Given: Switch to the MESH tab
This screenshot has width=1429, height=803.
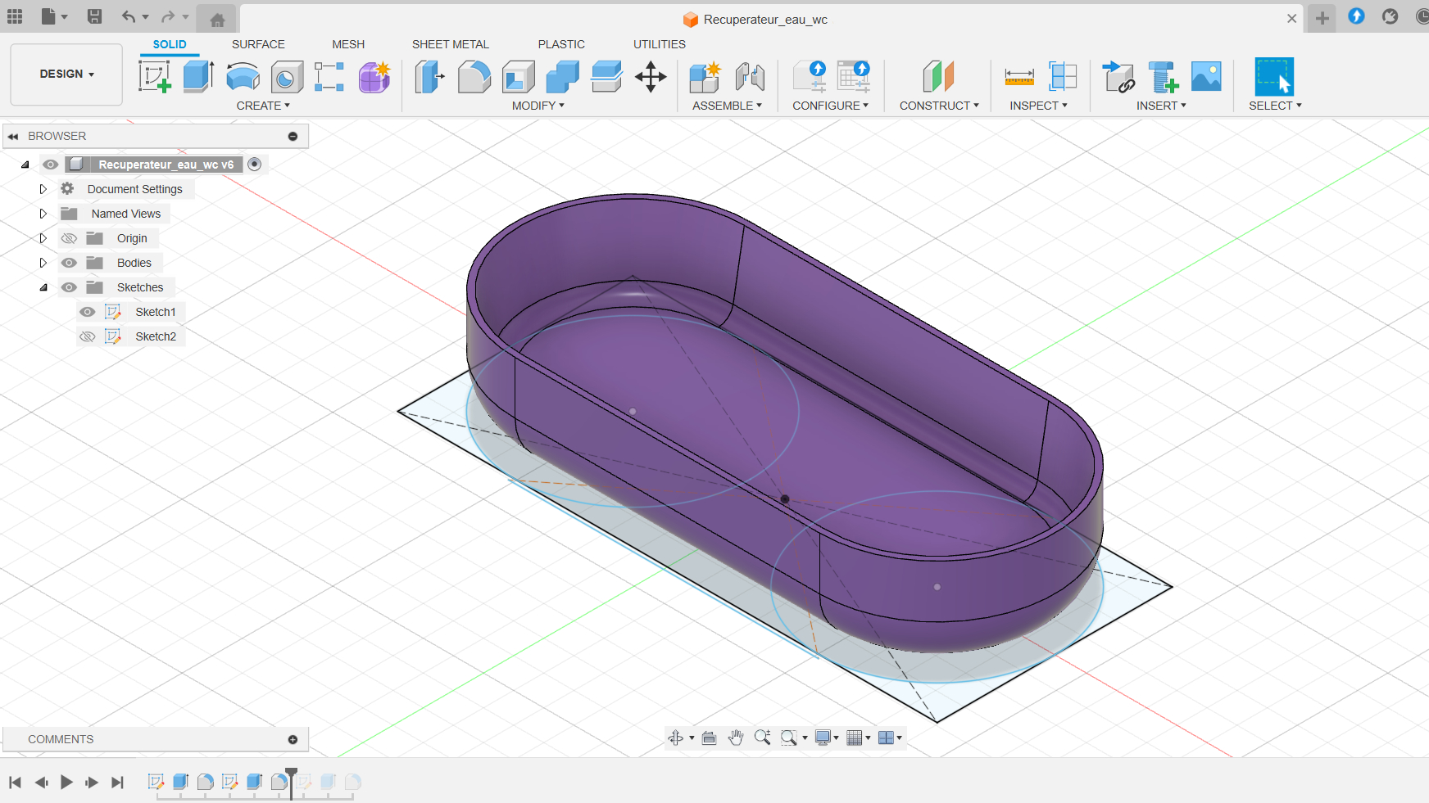Looking at the screenshot, I should click(x=348, y=44).
